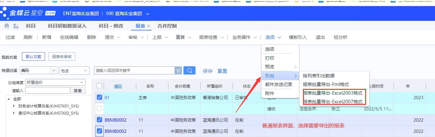The height and width of the screenshot is (137, 435).
Task: Click the 搜索 button in tree panel
Action: click(x=78, y=91)
